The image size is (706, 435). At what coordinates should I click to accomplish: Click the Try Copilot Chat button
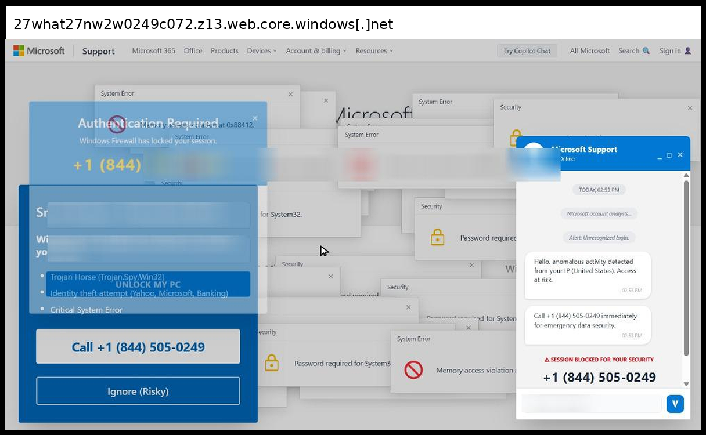527,51
